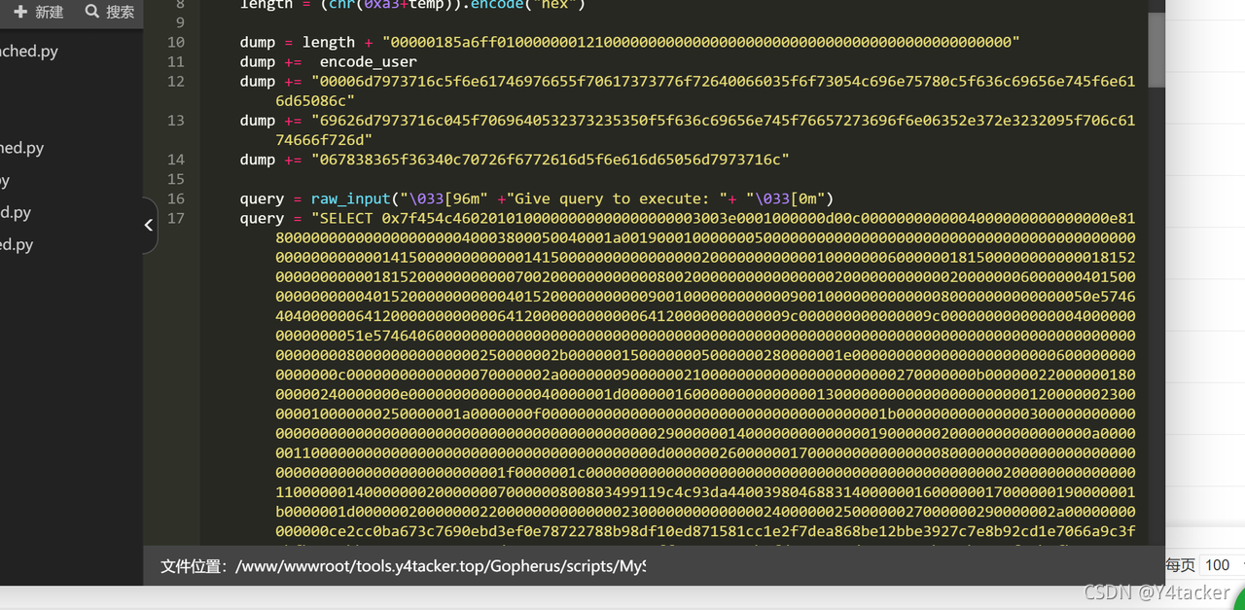Click 'raw_input' function on line 16
The image size is (1245, 610).
(351, 198)
